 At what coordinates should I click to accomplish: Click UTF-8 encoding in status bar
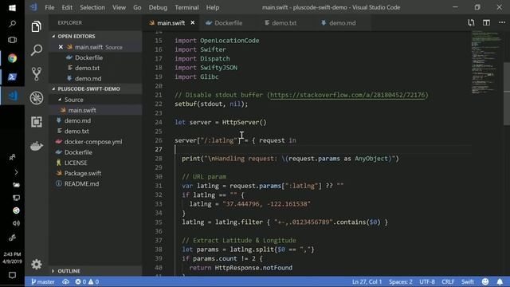427,281
